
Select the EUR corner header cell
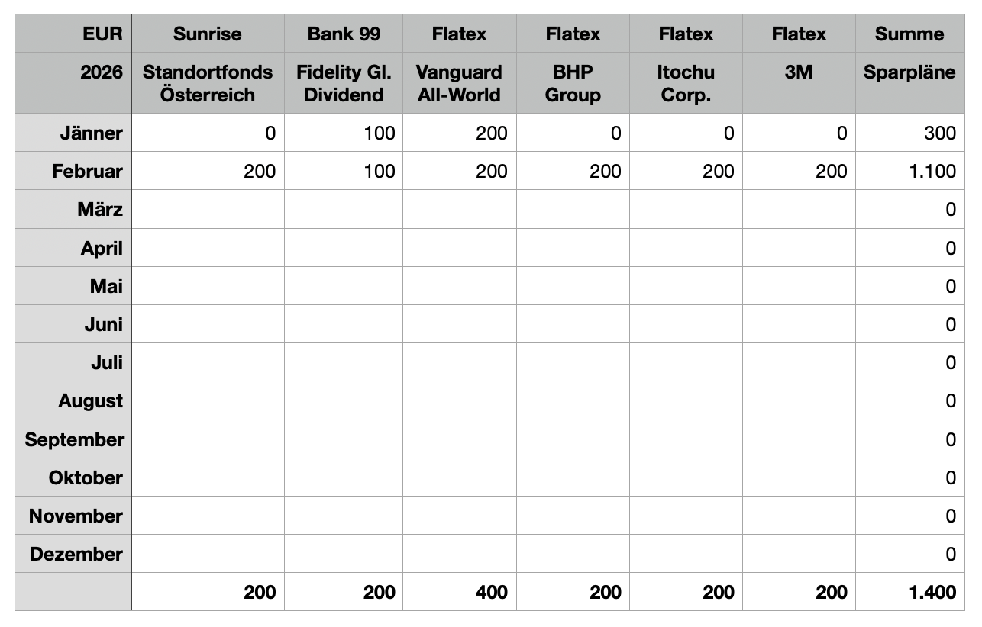73,34
